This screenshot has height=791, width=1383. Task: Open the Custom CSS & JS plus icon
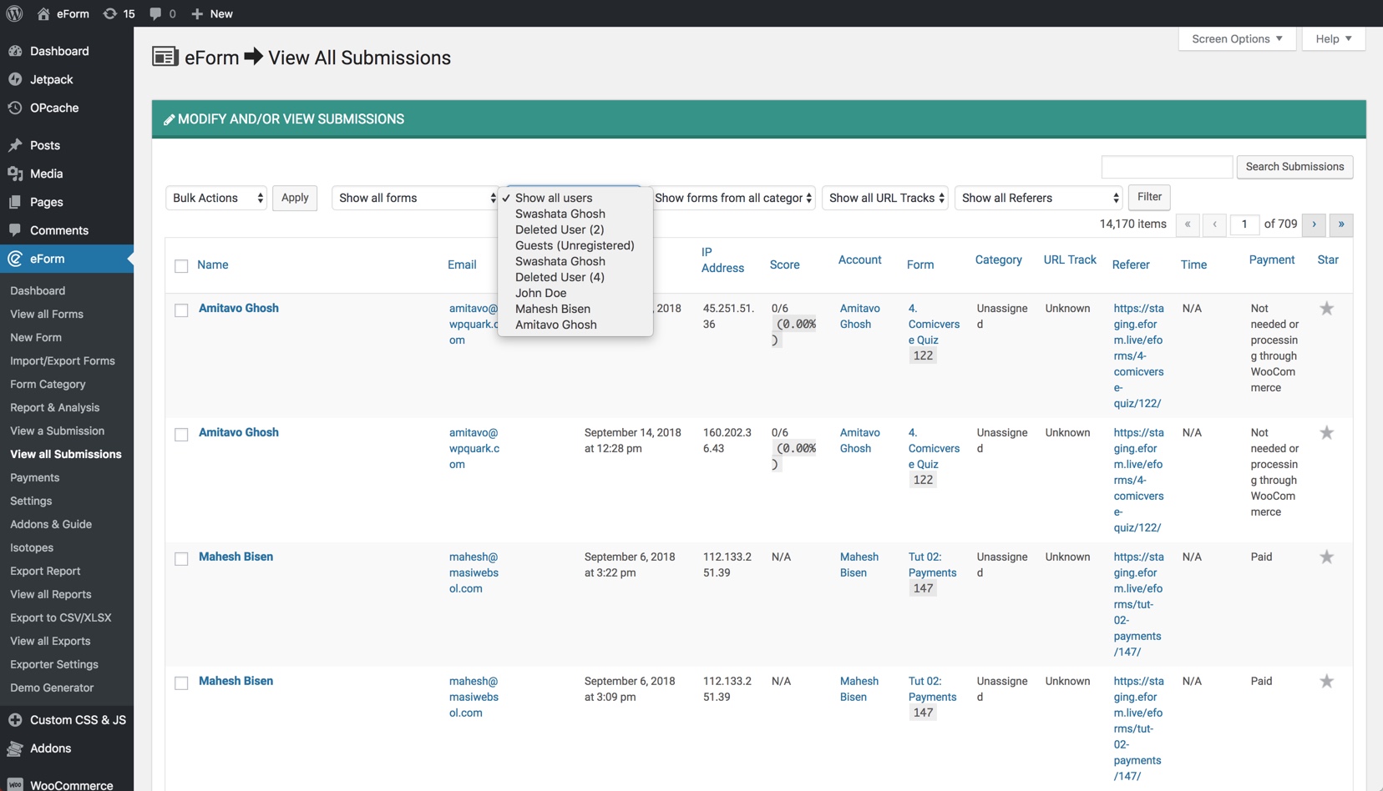(15, 720)
